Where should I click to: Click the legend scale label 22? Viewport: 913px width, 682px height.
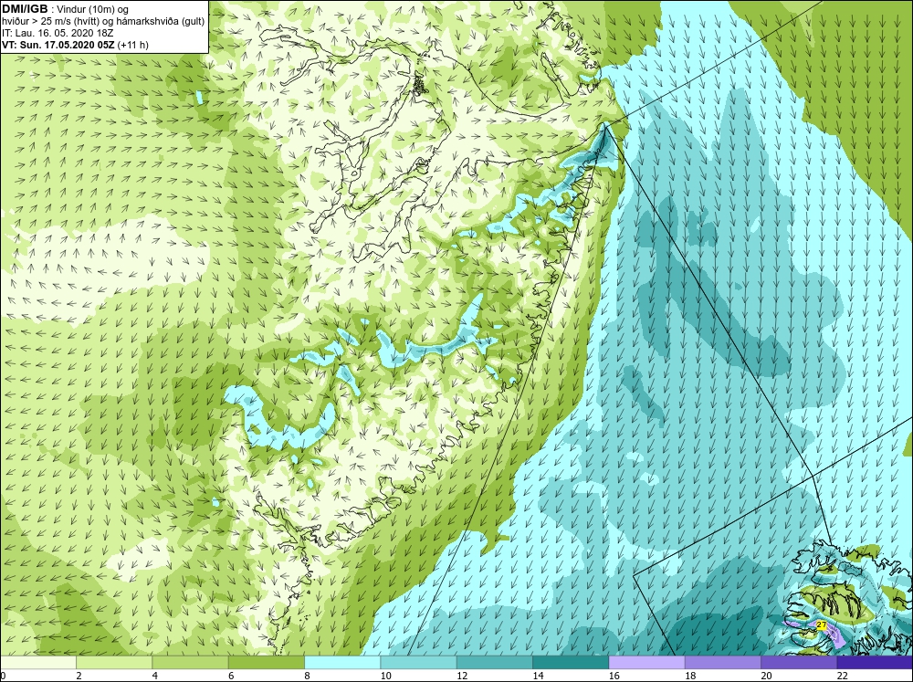pyautogui.click(x=842, y=676)
